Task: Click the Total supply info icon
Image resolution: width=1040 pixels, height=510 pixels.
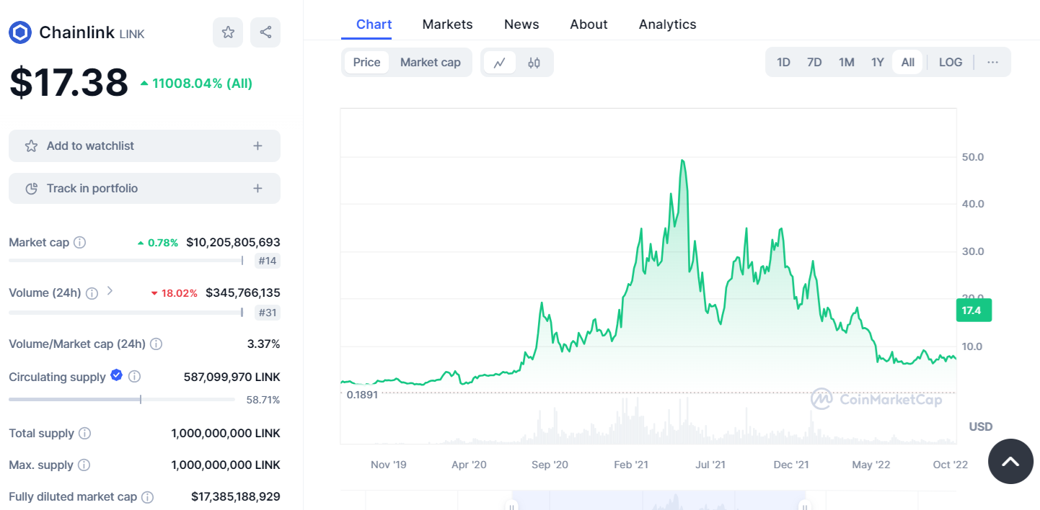Action: (x=84, y=434)
